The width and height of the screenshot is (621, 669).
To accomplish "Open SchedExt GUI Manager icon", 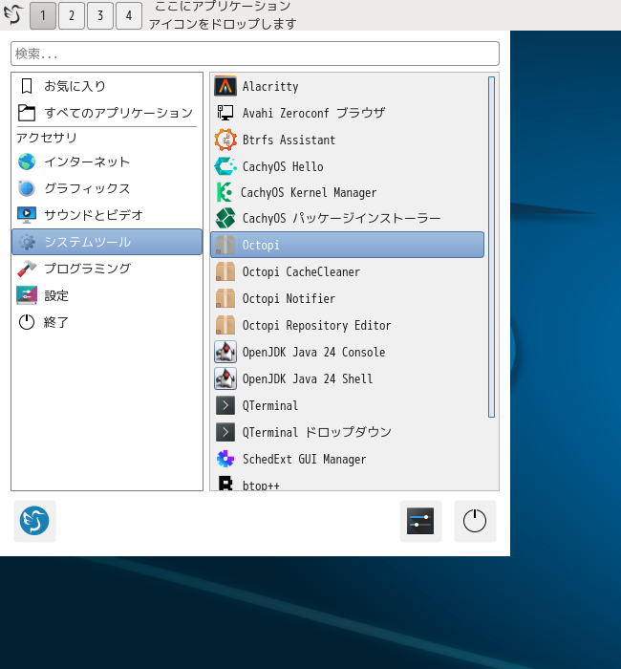I will (225, 459).
